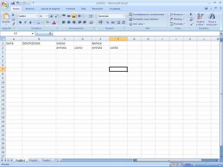This screenshot has height=167, width=223.
Task: Adjust the zoom slider in status bar
Action: (x=207, y=164)
